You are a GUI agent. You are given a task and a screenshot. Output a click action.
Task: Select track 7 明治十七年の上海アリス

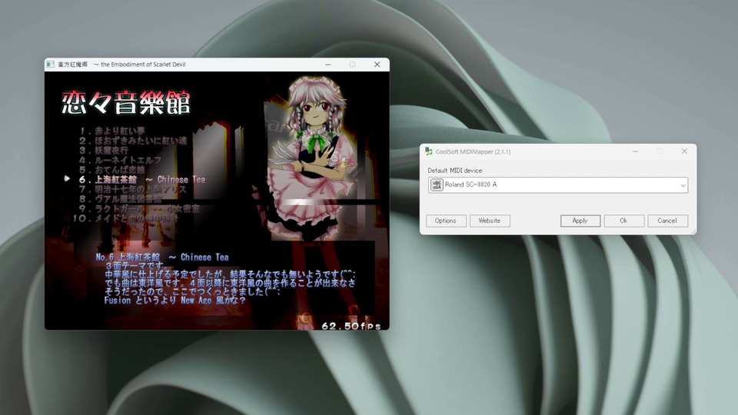point(133,189)
